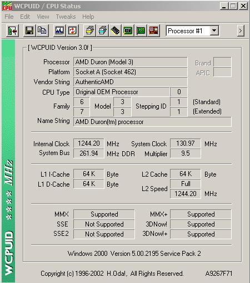Screen dimensions: 250x283
Task: Click the Multiplier value 9.5
Action: click(x=185, y=153)
